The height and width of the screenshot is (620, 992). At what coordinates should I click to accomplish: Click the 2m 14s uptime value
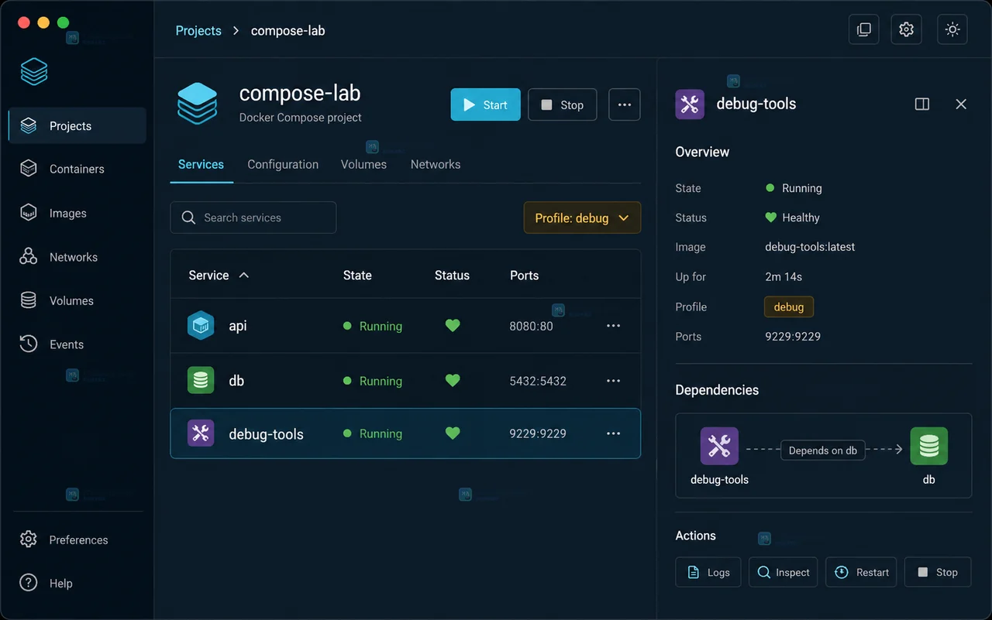[783, 276]
